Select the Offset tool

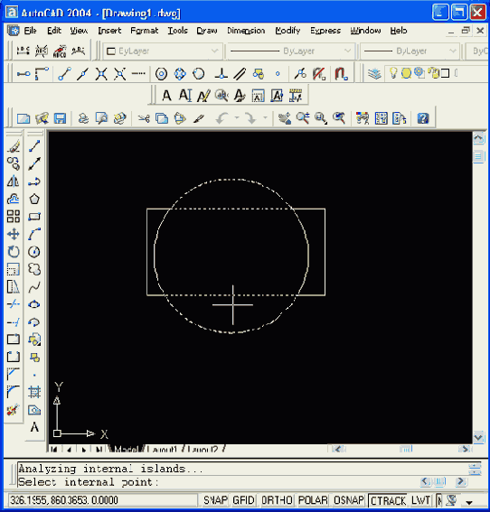click(x=14, y=199)
